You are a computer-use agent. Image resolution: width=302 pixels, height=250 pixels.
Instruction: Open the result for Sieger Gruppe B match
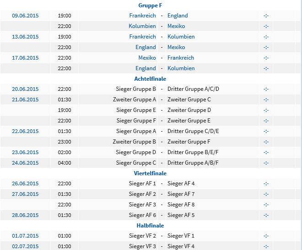click(x=266, y=89)
